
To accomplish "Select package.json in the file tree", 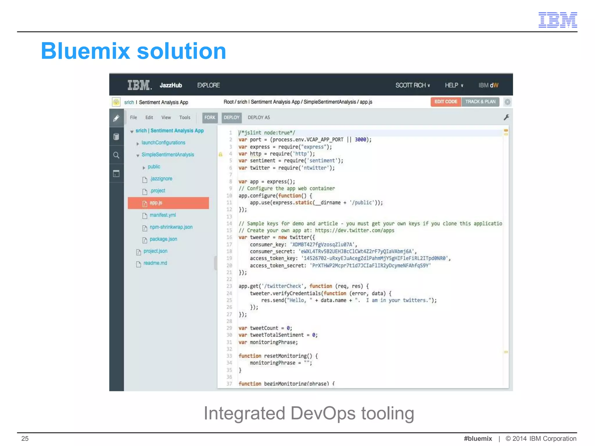I will 163,239.
